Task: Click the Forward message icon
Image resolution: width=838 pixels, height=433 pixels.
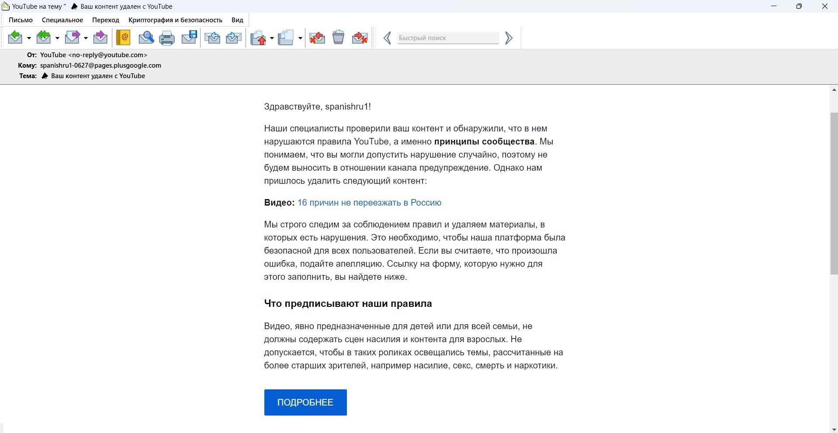Action: [x=73, y=38]
